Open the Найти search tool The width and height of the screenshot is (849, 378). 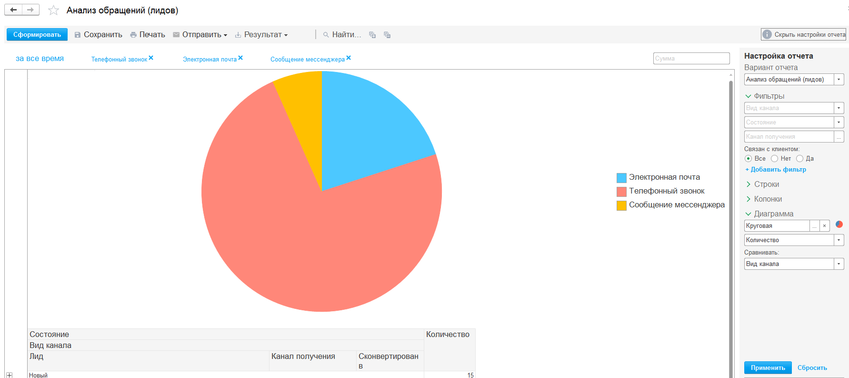click(x=342, y=35)
